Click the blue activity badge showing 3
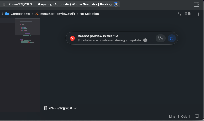This screenshot has height=121, width=204. point(116,4)
